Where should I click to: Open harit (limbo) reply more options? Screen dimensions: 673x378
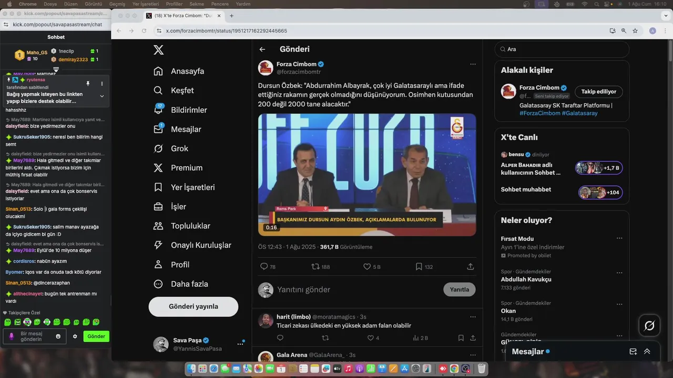tap(473, 317)
